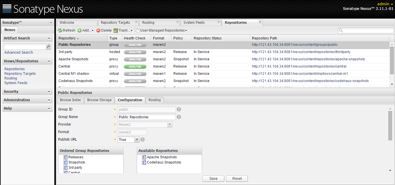
Task: Open User Managed Repositories dropdown
Action: point(161,30)
